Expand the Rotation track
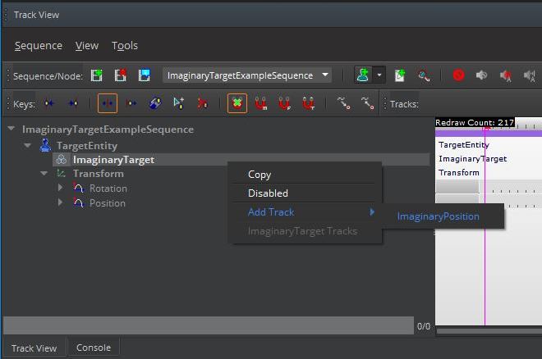Screen dimensions: 542x359 pyautogui.click(x=60, y=189)
